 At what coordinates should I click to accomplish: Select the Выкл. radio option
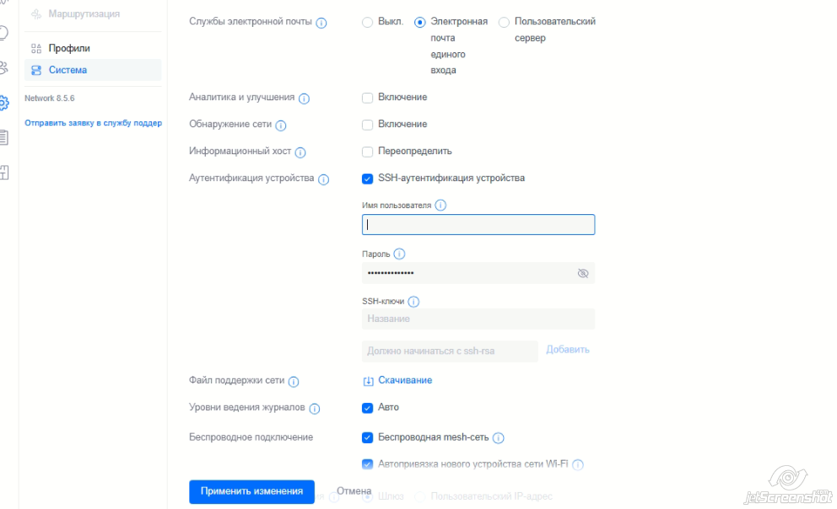(x=367, y=23)
